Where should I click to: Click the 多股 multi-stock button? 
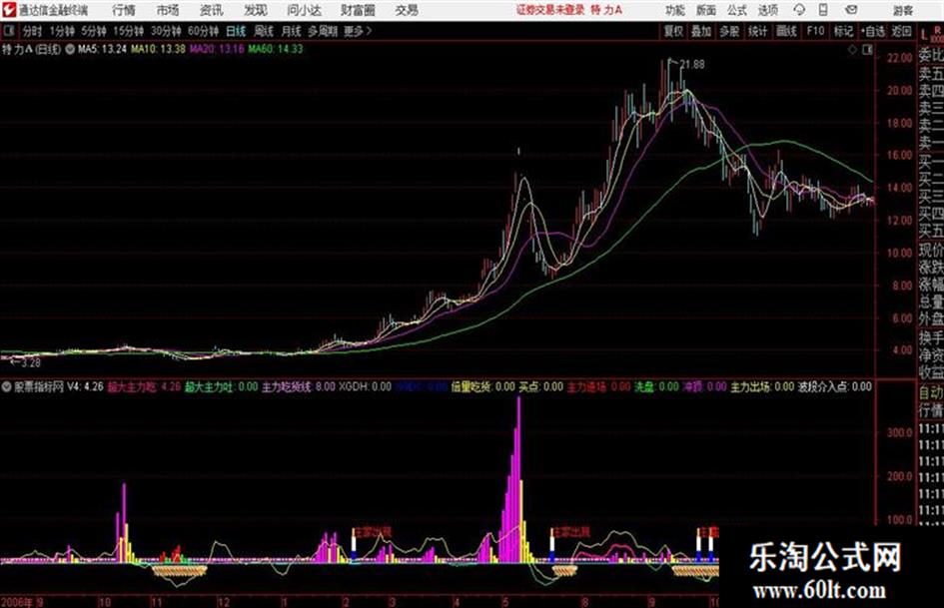729,31
